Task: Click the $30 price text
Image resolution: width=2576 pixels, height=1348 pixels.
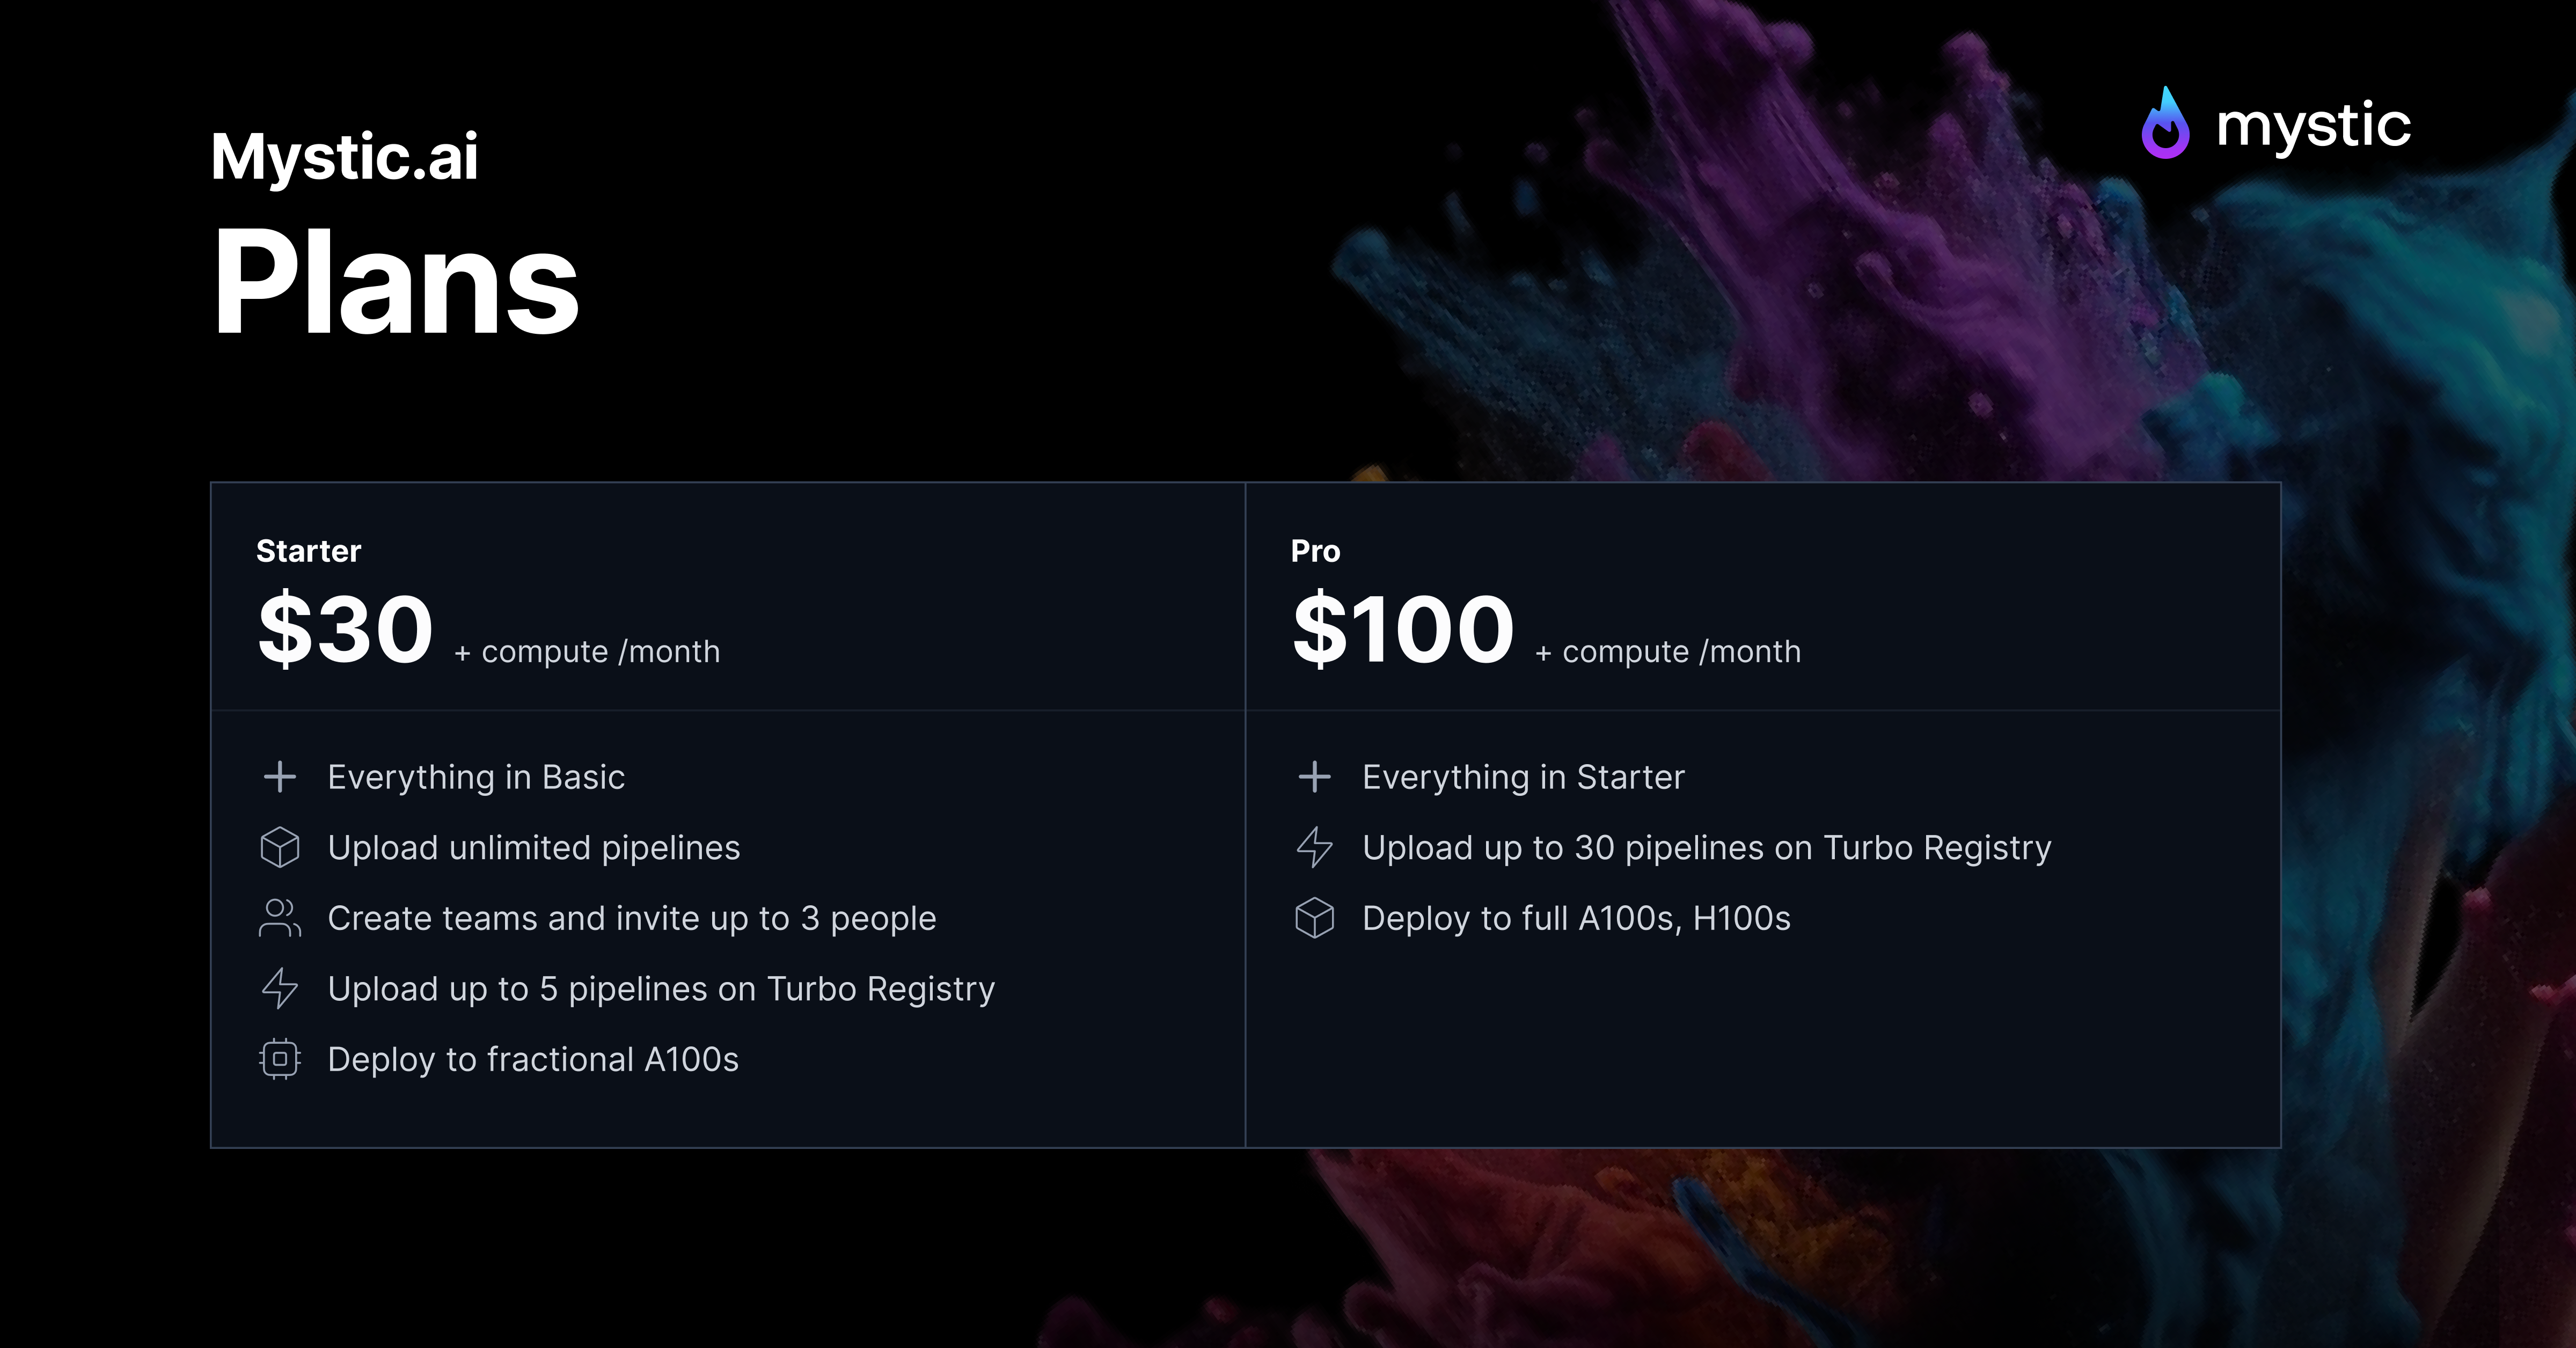Action: point(345,629)
